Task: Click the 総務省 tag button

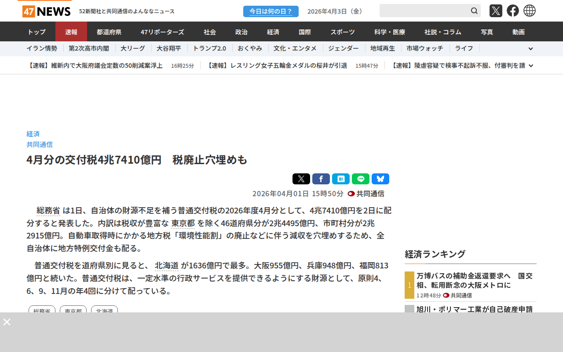Action: point(42,310)
